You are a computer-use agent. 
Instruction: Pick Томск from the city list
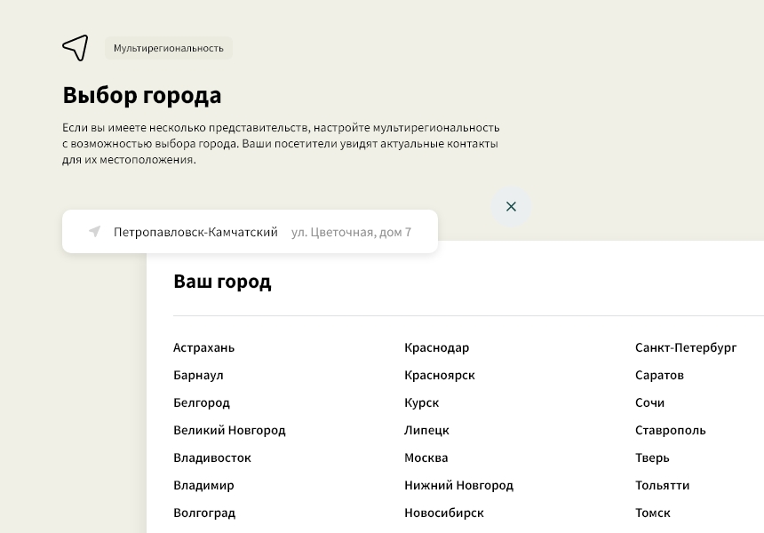pyautogui.click(x=652, y=513)
